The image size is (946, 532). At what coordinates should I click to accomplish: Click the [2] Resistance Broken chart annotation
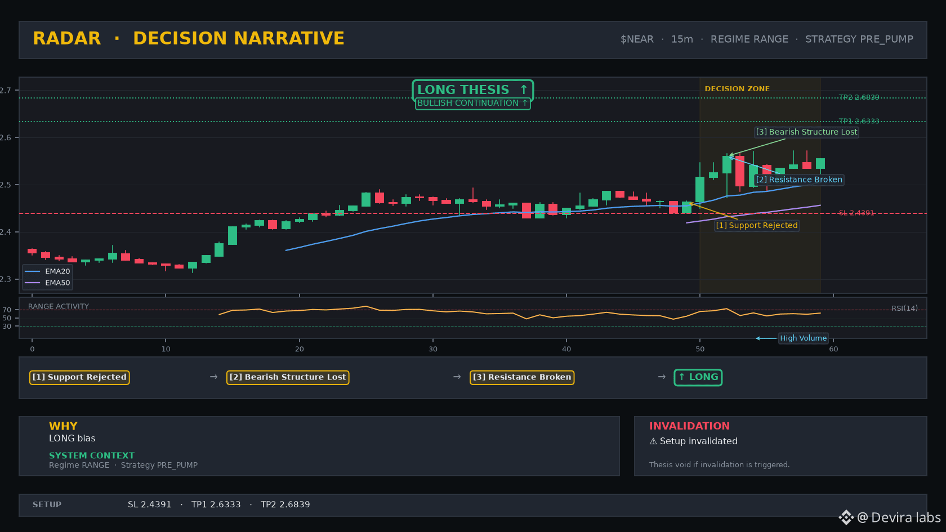pos(799,180)
